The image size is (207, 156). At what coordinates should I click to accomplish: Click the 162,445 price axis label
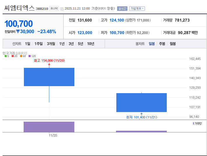coord(195,59)
